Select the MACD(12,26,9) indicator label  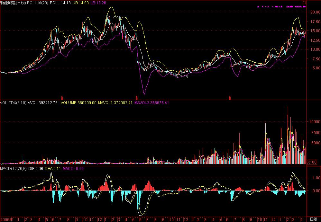pos(13,169)
